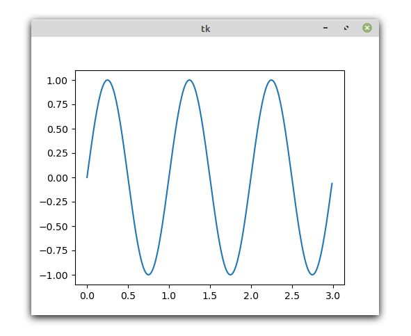Click y-axis label −1.00
411x336 pixels.
pyautogui.click(x=54, y=275)
